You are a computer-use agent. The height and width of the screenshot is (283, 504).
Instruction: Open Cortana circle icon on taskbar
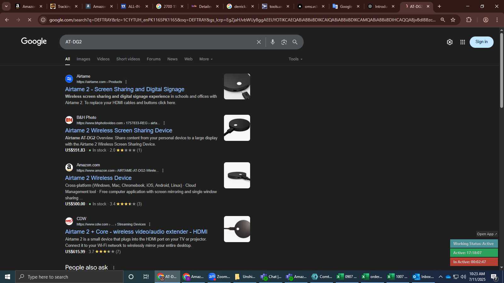click(x=131, y=277)
